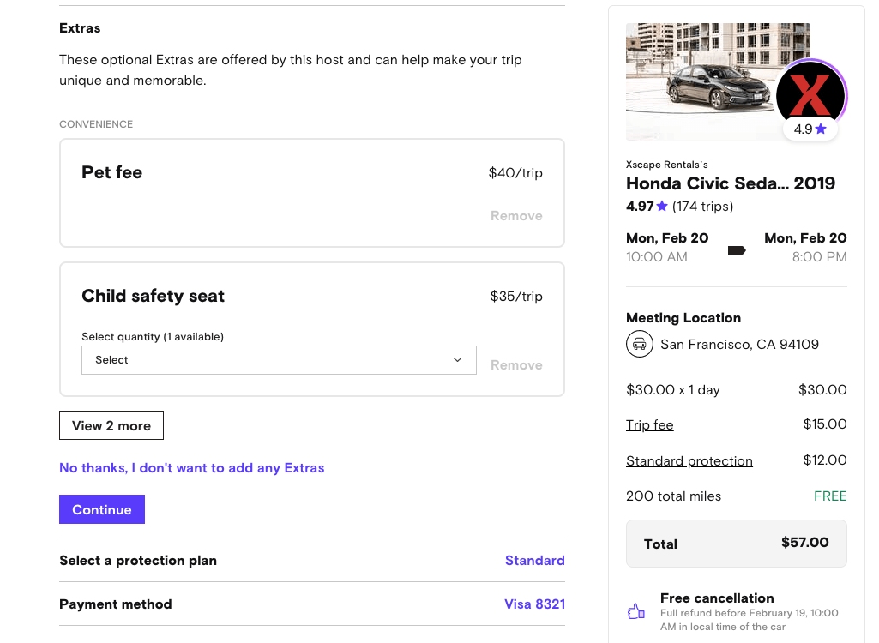
Task: Expand extras with View 2 more
Action: coord(111,426)
